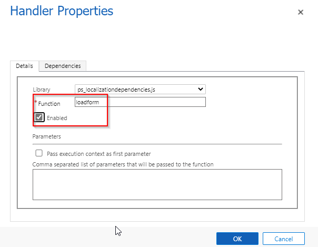Click the Function field label
Screen dimensions: 318x247
coord(49,104)
